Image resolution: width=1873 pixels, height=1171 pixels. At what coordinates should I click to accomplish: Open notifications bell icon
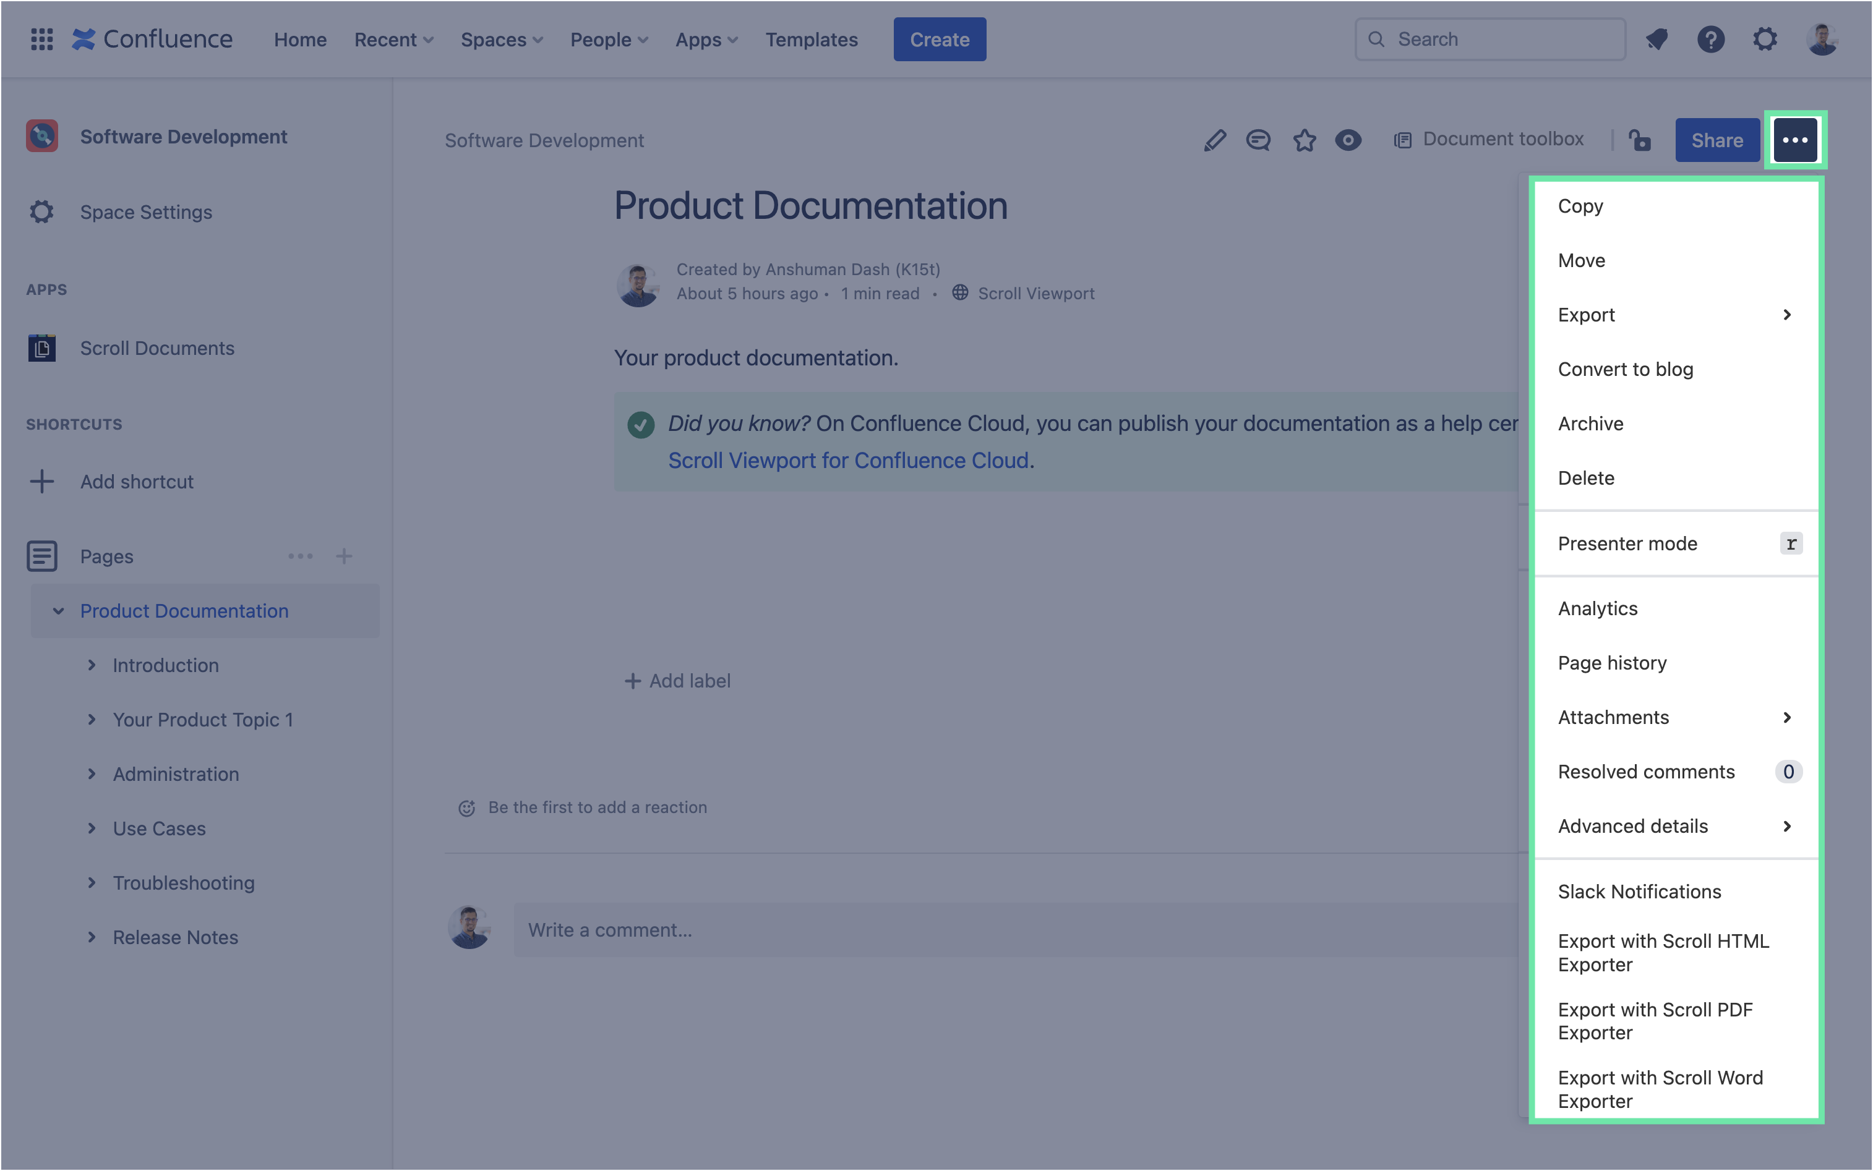pos(1656,40)
